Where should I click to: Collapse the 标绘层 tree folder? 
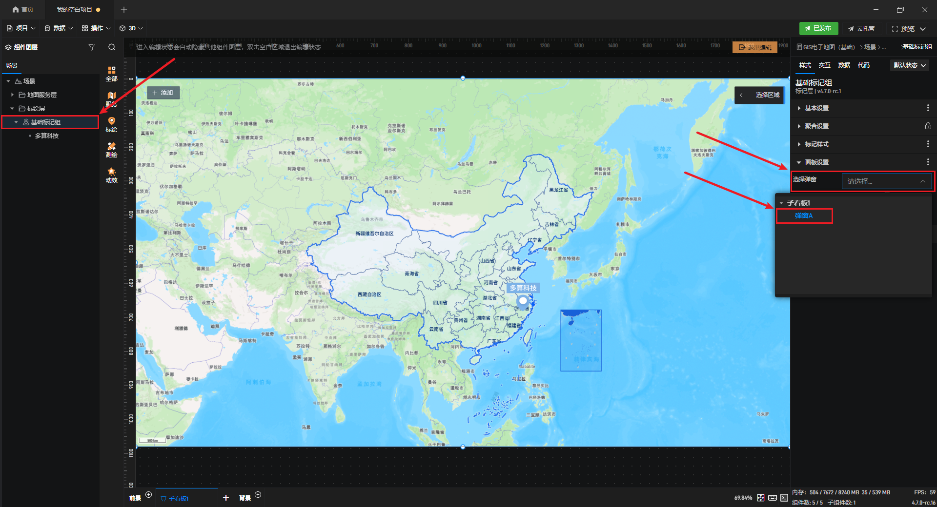(x=12, y=109)
